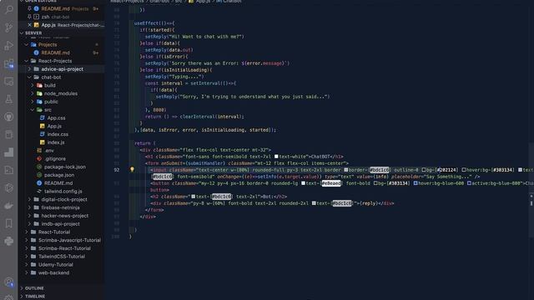Click the hexagon play icon in activity bar
The image size is (534, 300).
[x=9, y=187]
